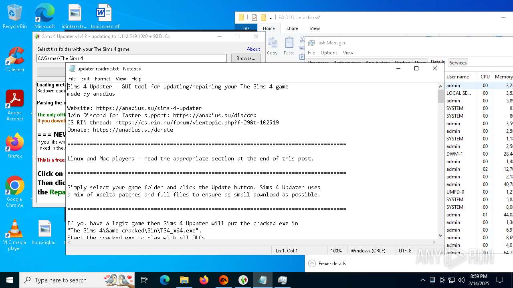Click the UTF-8 encoding status entry

405,251
